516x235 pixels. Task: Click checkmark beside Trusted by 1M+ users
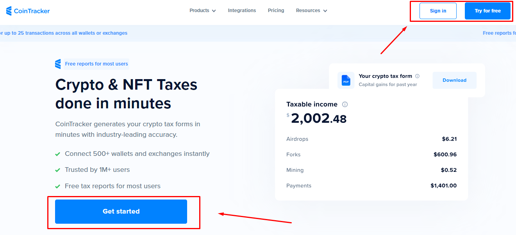pos(58,170)
